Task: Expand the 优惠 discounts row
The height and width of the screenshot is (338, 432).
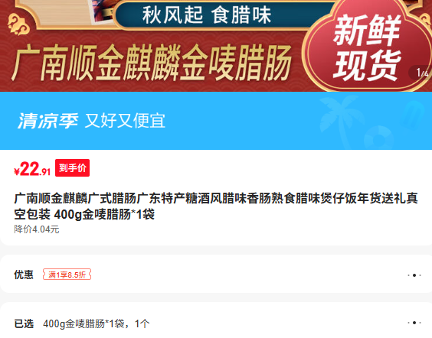Action: pos(216,275)
